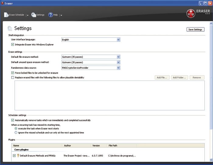The width and height of the screenshot is (213, 165).
Task: Open the Erase Schedule toolbar item
Action: (x=14, y=15)
